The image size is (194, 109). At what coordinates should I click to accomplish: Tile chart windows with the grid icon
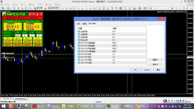click(x=121, y=8)
